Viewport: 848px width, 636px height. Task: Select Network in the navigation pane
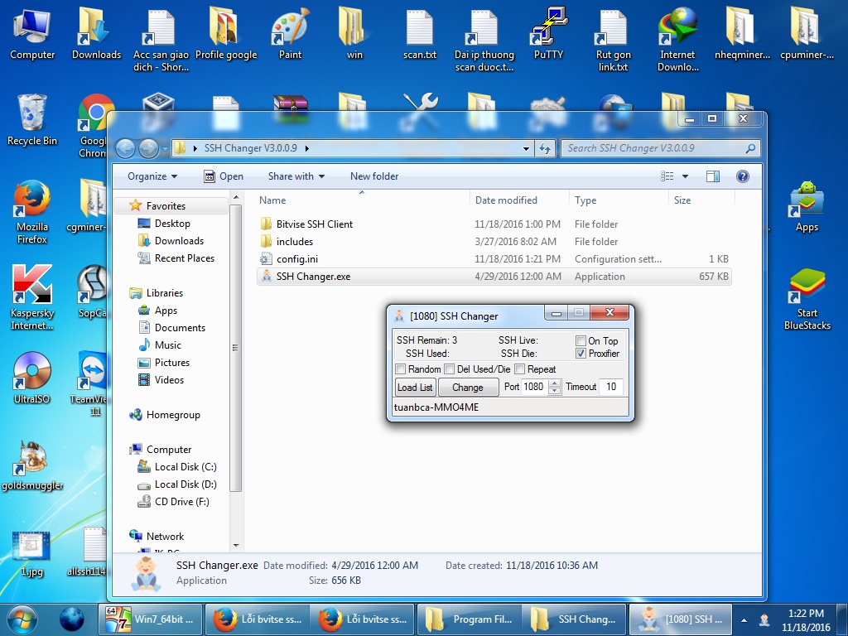[x=157, y=536]
